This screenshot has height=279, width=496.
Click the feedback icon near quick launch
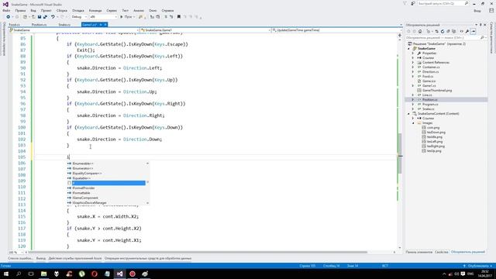(413, 3)
